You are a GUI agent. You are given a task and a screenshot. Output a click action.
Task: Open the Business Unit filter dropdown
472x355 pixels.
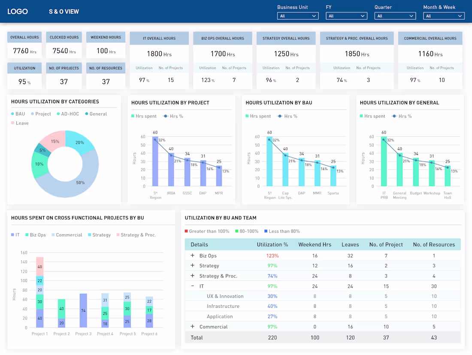pyautogui.click(x=297, y=15)
